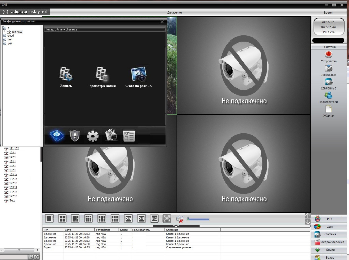Expand the Воспроизведение playback panel
The width and height of the screenshot is (349, 260).
[x=329, y=242]
